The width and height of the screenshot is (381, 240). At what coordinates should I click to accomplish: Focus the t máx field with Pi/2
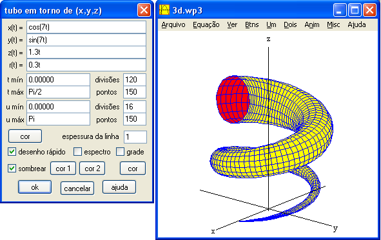tap(58, 92)
